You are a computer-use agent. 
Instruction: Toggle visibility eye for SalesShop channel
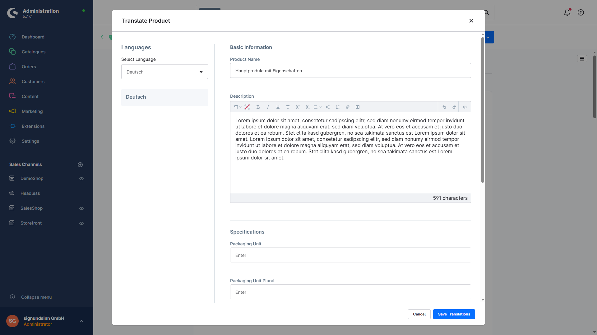click(x=81, y=208)
